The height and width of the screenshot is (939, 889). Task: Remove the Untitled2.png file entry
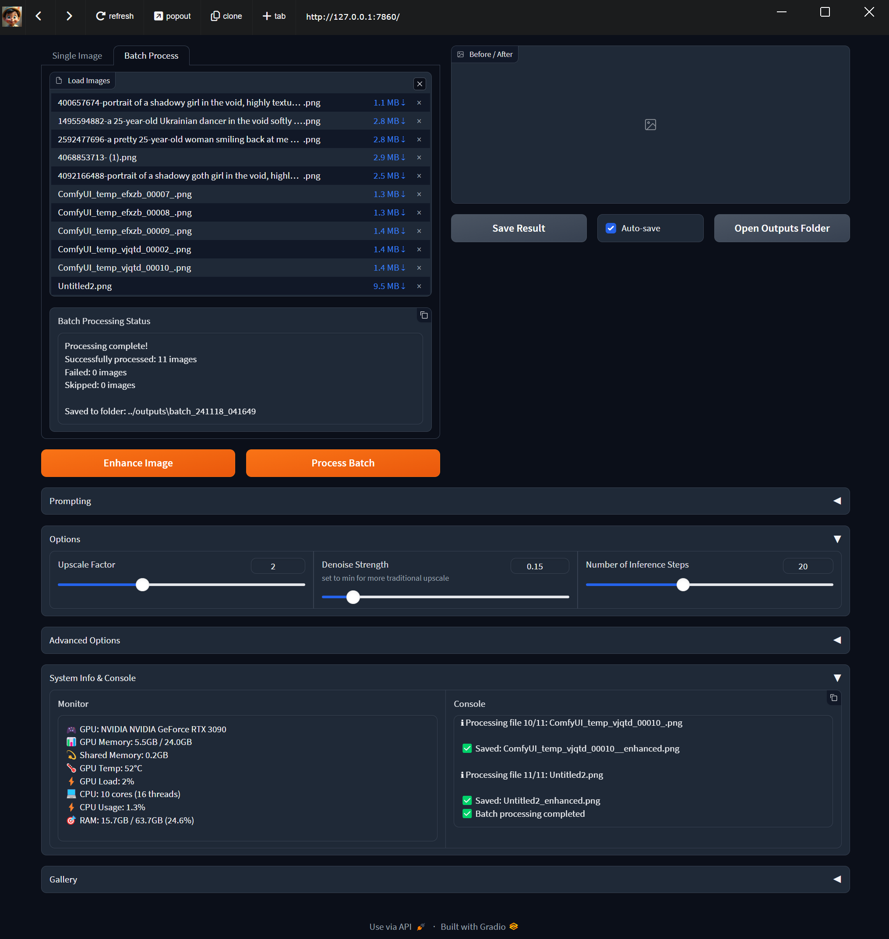tap(420, 286)
